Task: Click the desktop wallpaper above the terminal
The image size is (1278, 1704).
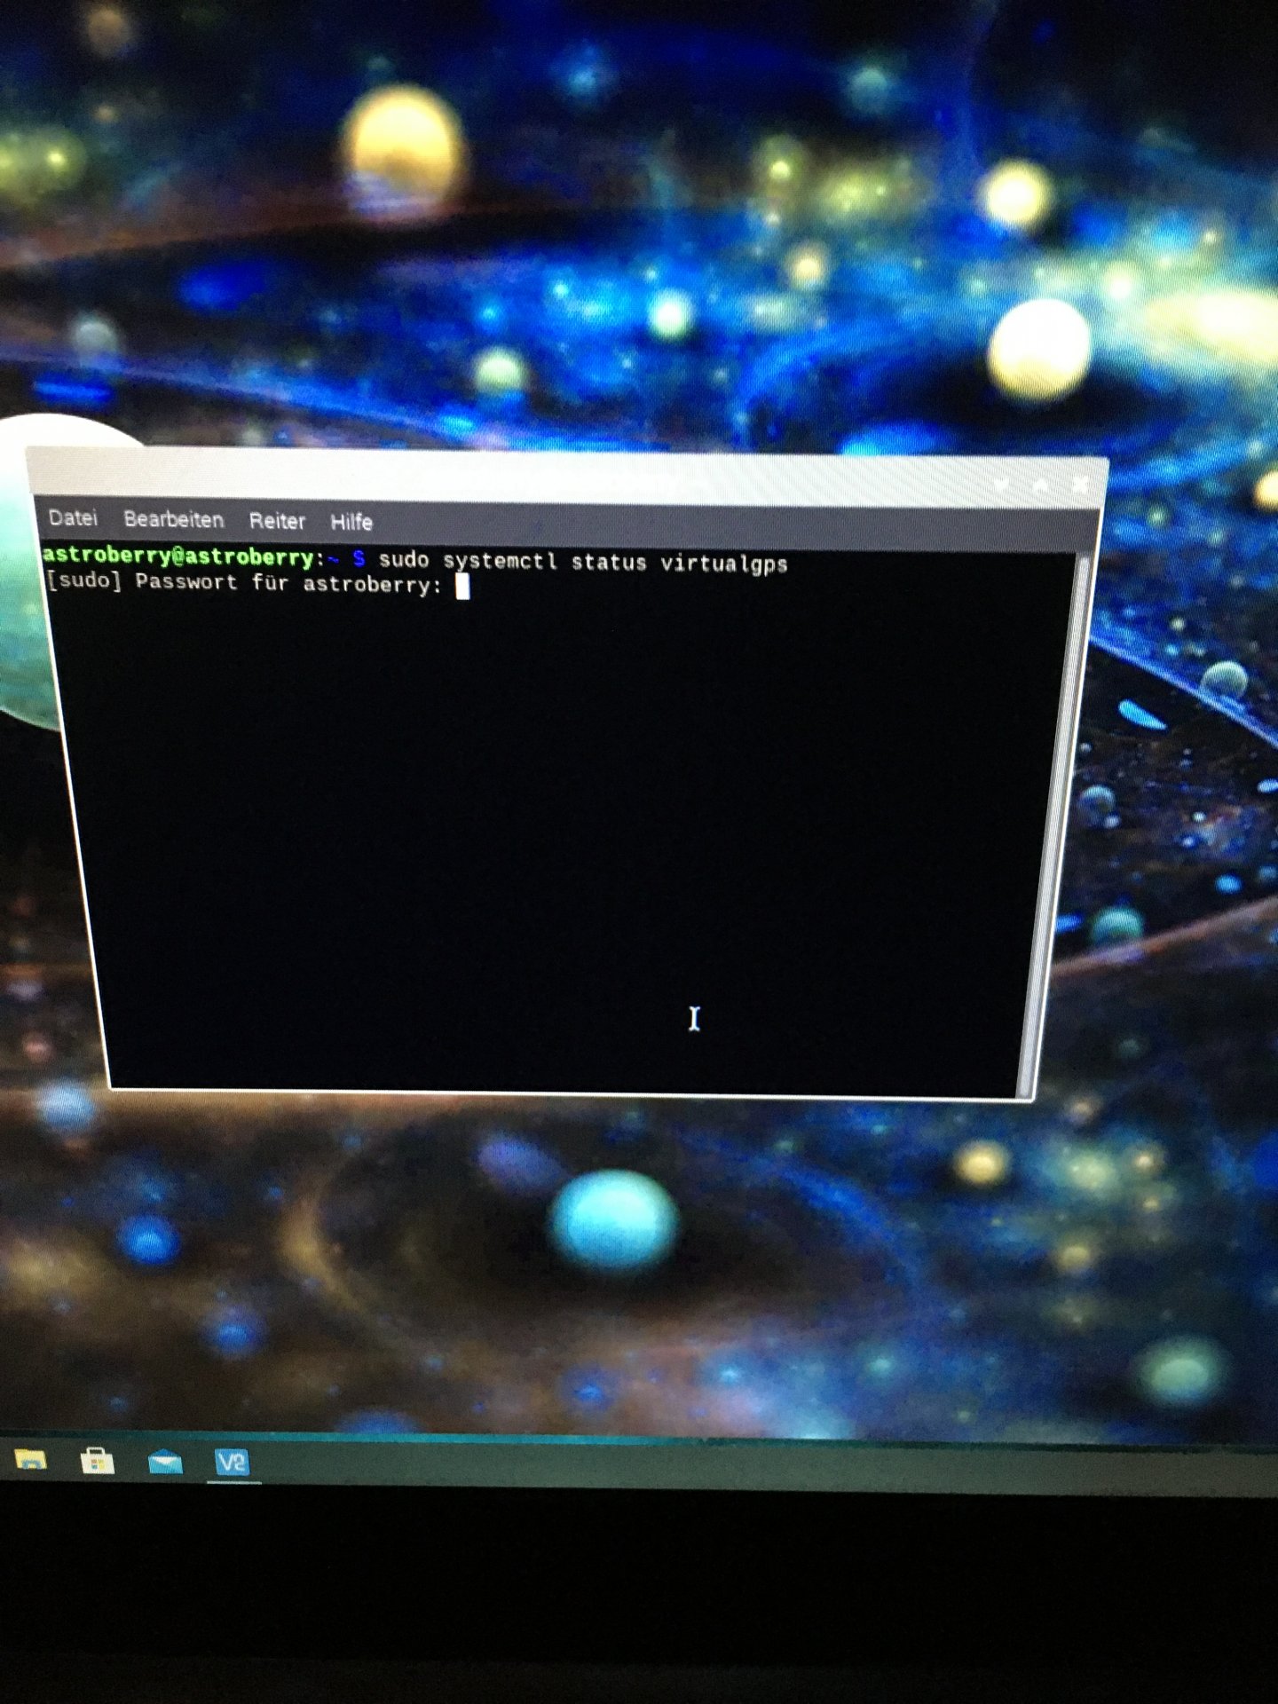Action: 639,222
